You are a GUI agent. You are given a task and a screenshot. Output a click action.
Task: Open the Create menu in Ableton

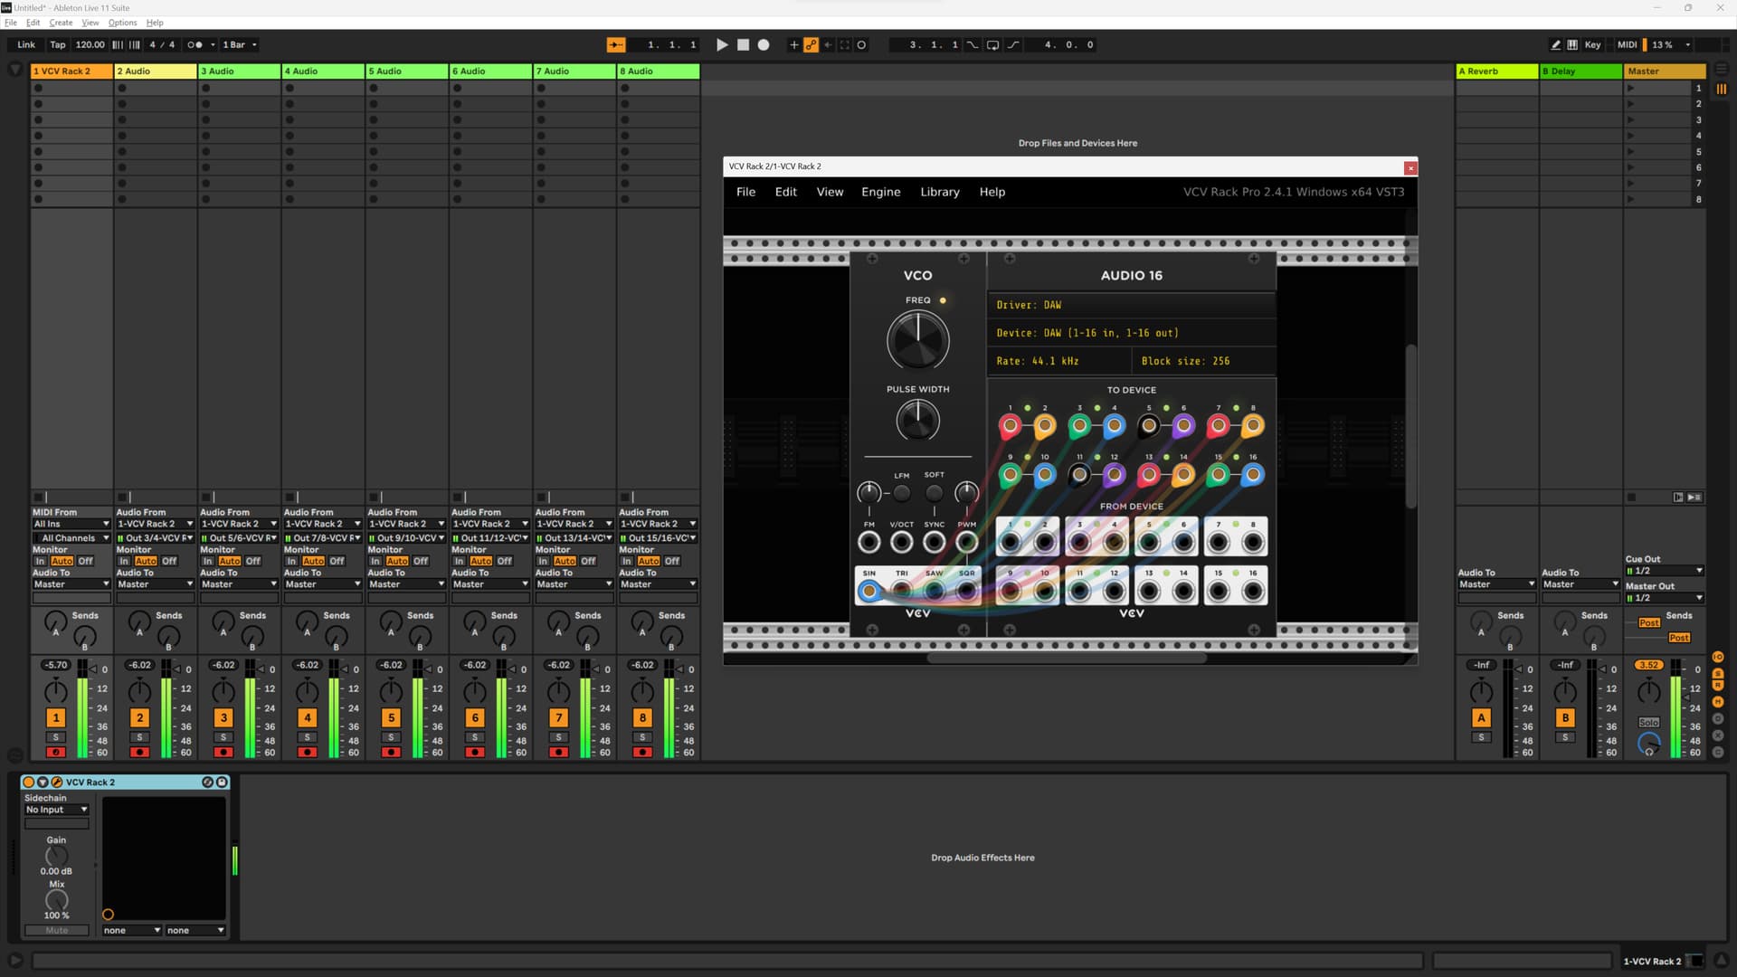(x=61, y=23)
